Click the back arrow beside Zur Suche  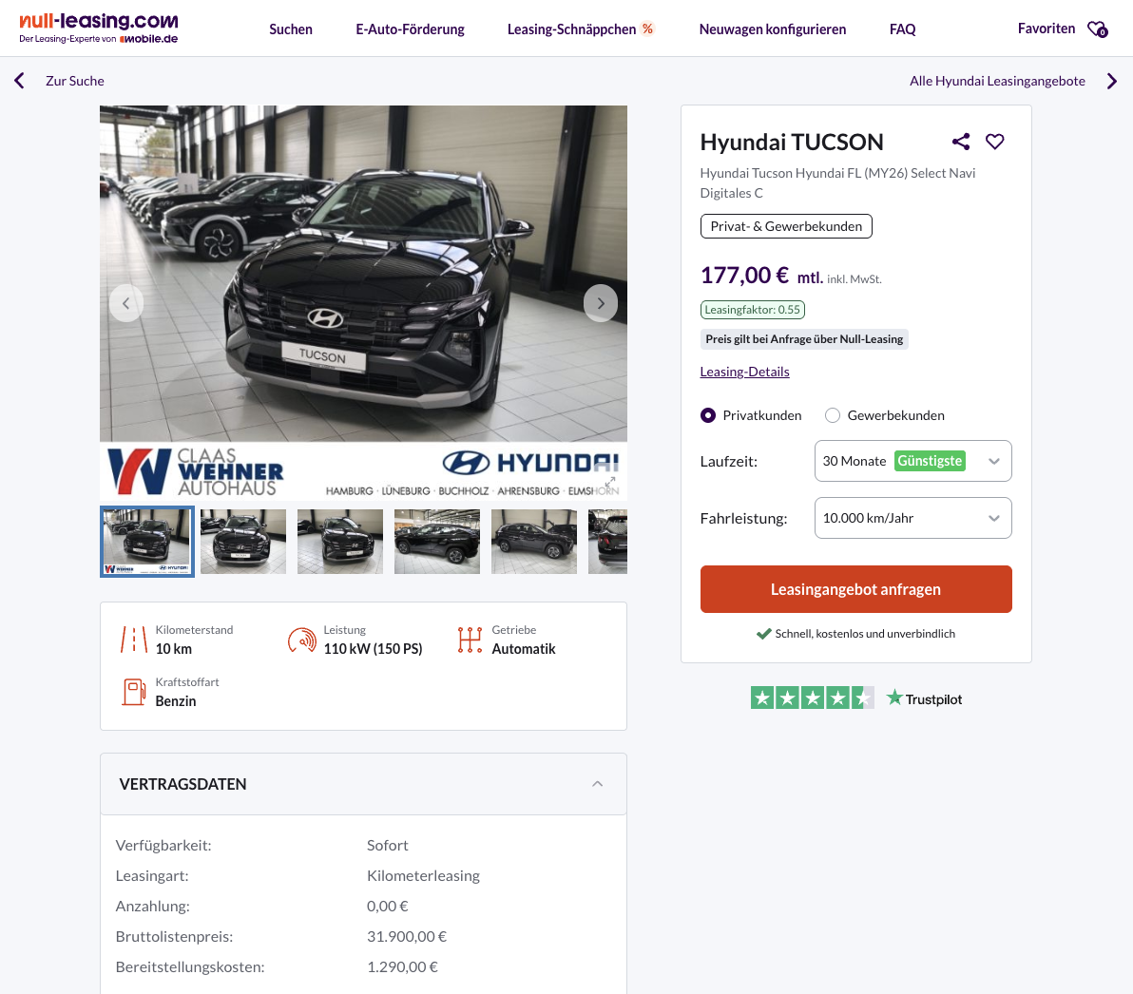click(20, 80)
